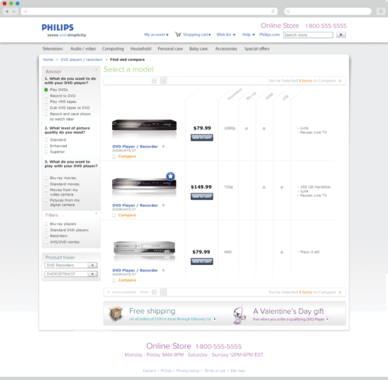Click arrow icon after Valentine's gift details

tap(327, 319)
